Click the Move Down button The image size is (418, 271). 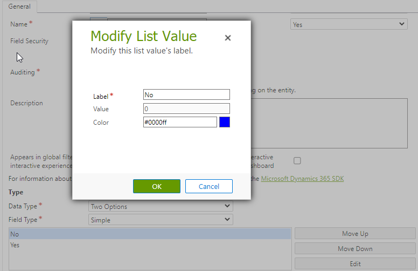click(x=355, y=248)
